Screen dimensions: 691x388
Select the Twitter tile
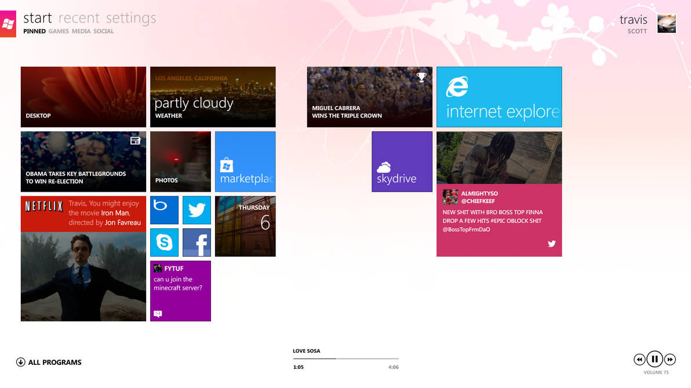(197, 210)
